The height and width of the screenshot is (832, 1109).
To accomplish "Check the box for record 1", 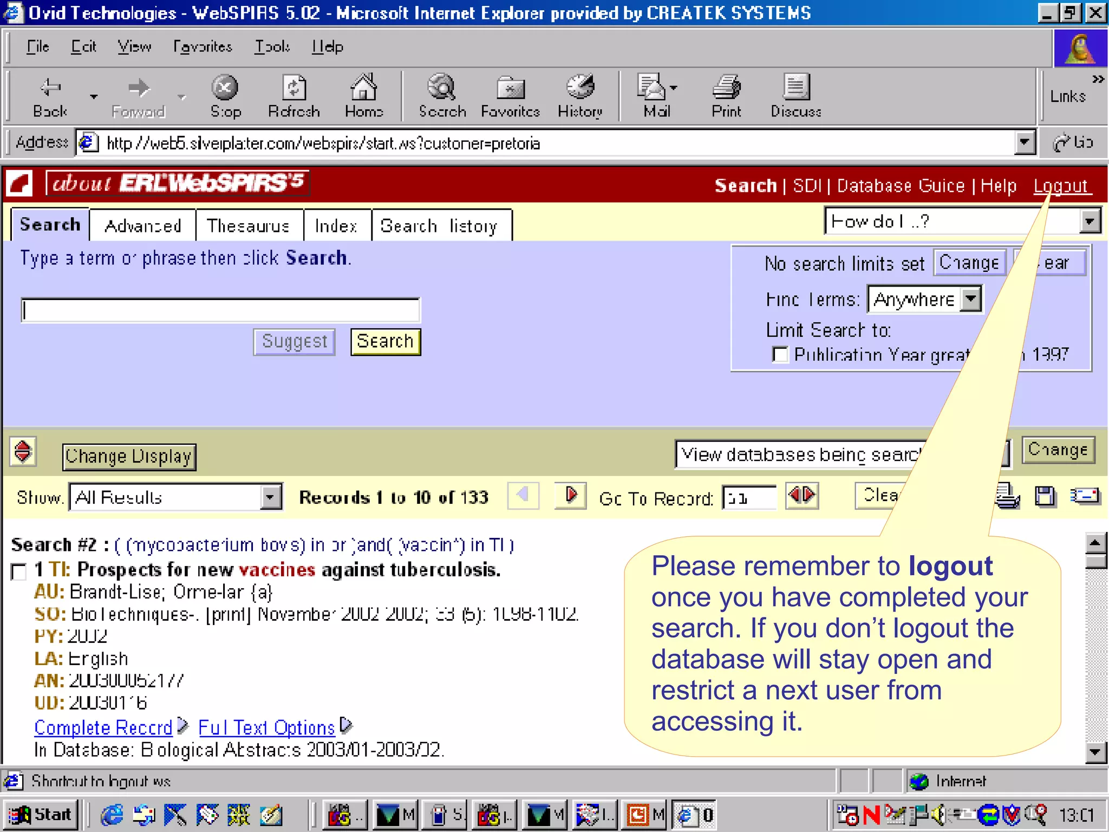I will (19, 571).
